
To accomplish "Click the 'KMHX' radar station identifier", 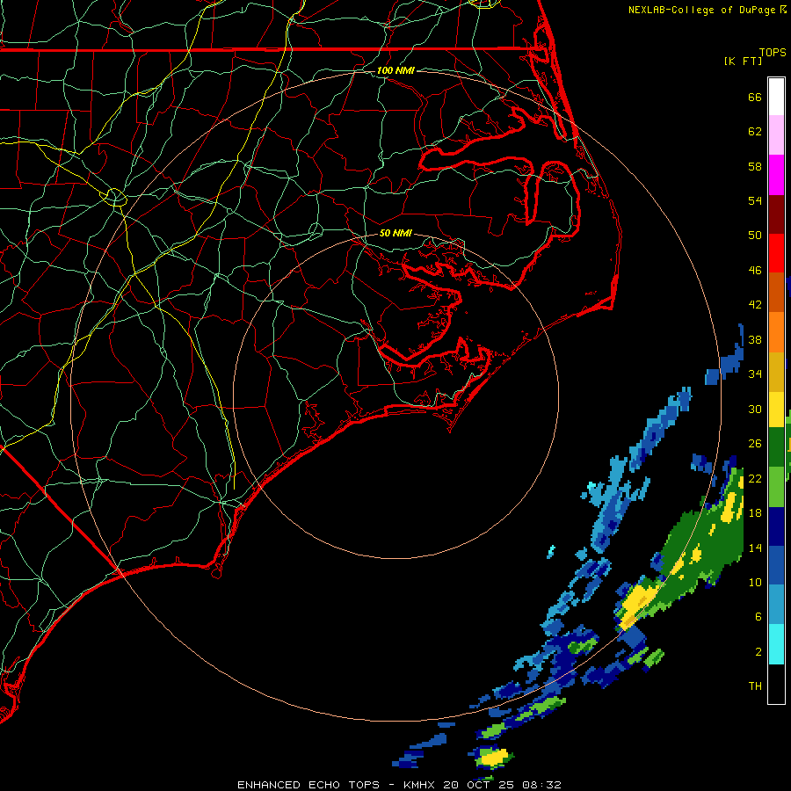I will coord(420,785).
